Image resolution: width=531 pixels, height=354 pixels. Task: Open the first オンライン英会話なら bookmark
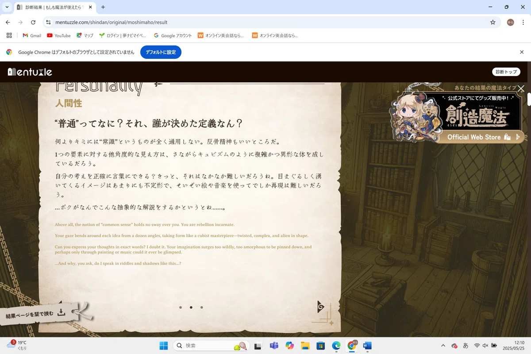(x=221, y=35)
